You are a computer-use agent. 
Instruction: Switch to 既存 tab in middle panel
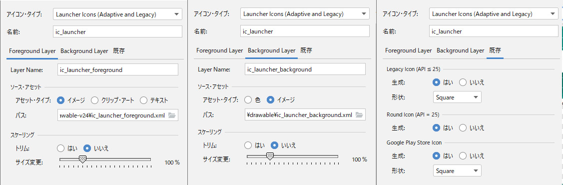(306, 50)
